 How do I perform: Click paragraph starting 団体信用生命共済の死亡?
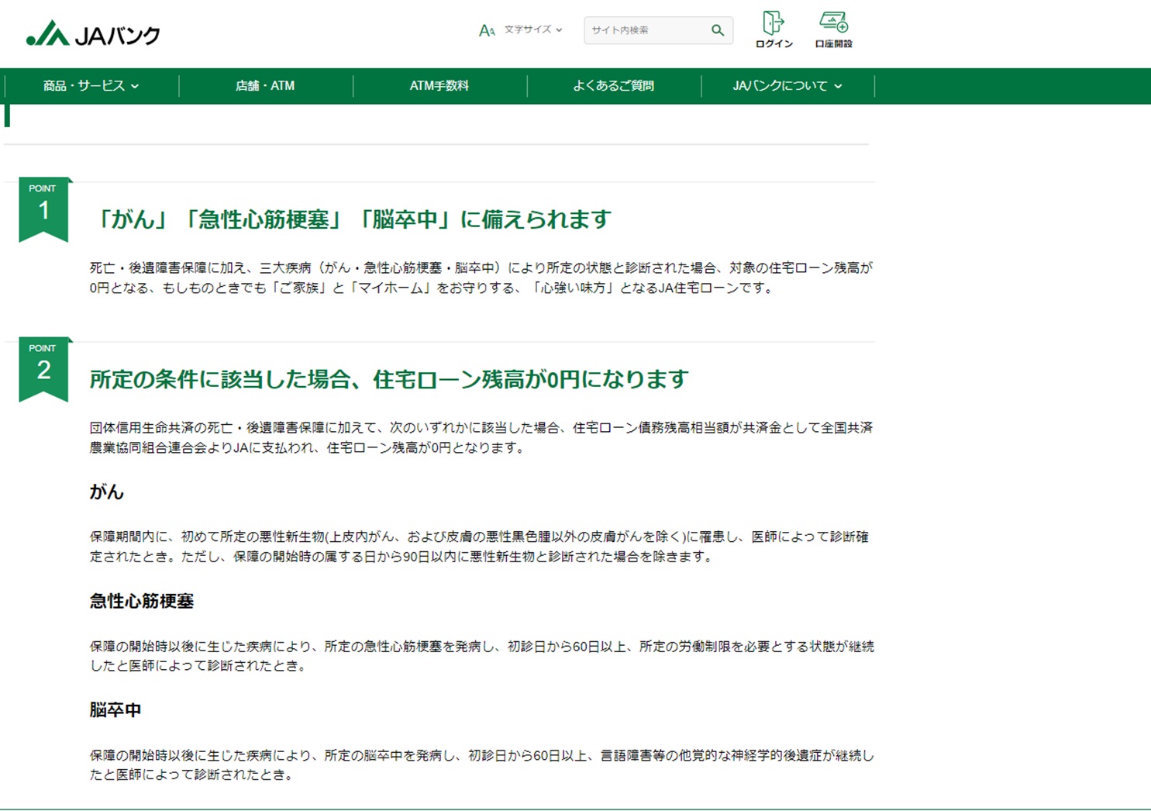[481, 437]
